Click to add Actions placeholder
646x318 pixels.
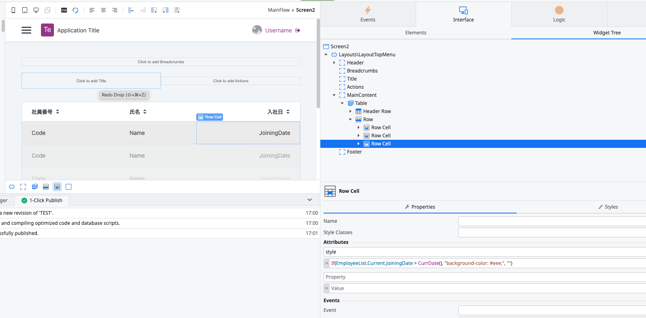point(231,81)
